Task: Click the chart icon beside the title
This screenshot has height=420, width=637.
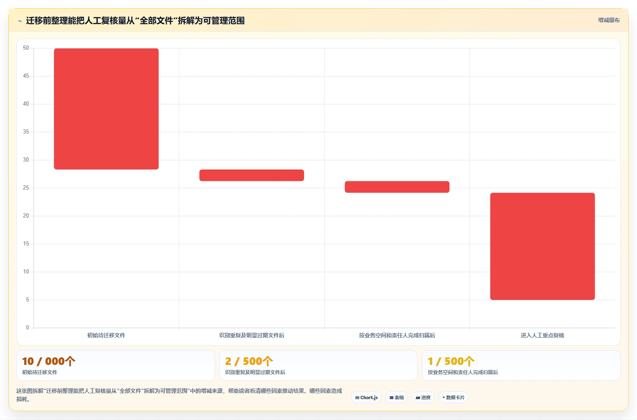Action: click(x=20, y=21)
